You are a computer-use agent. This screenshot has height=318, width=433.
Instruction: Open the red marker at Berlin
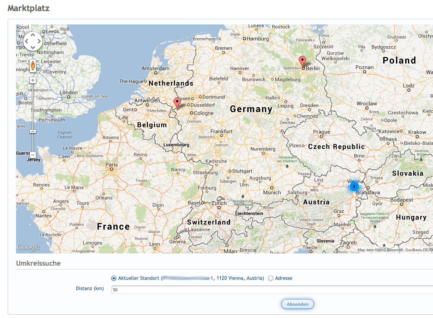tap(302, 62)
